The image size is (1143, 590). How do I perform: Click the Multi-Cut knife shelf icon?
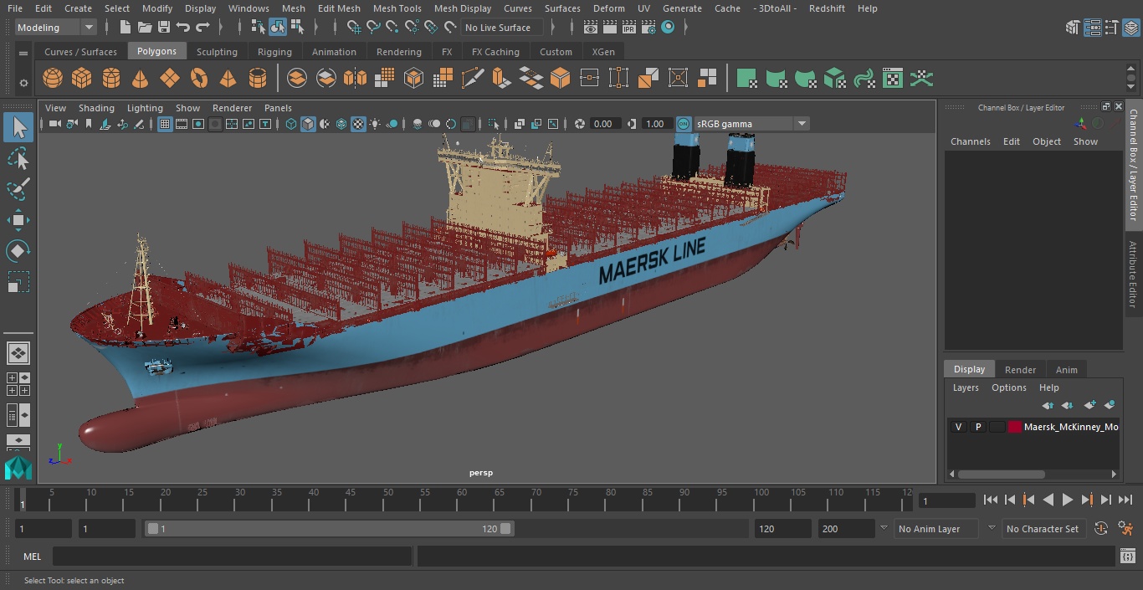click(473, 79)
